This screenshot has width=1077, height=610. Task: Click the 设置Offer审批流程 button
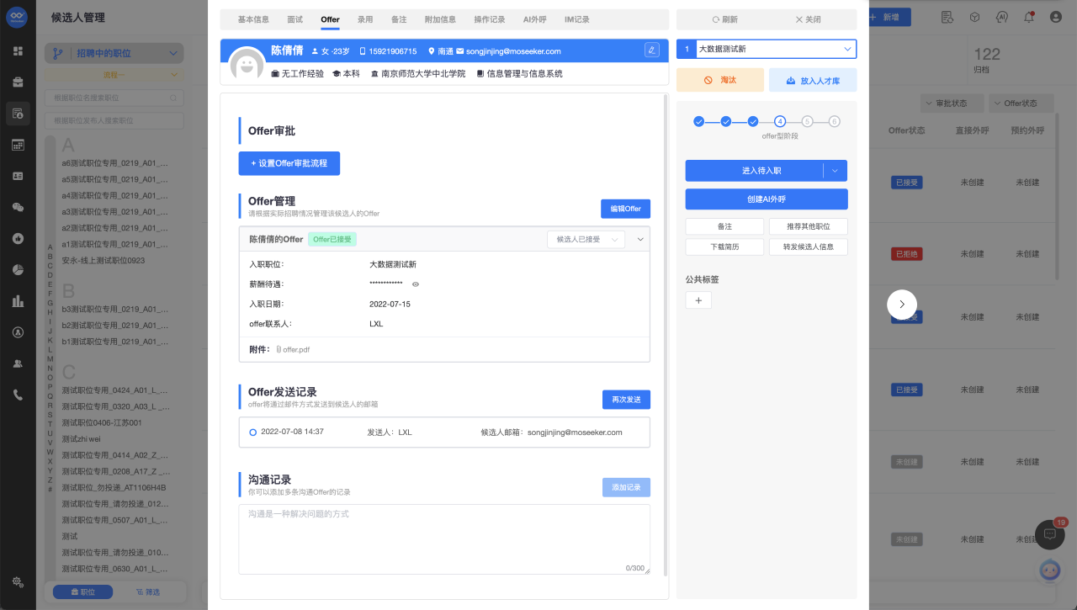pos(289,163)
